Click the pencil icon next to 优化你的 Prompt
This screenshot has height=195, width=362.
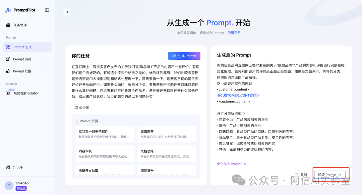pyautogui.click(x=244, y=164)
